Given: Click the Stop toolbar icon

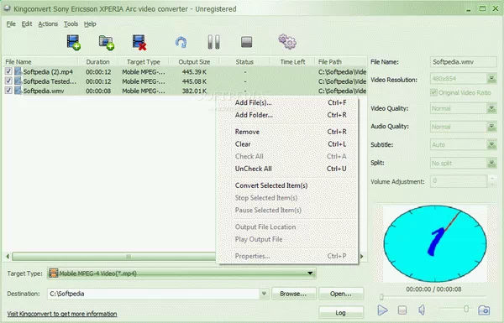Looking at the screenshot, I should click(246, 42).
